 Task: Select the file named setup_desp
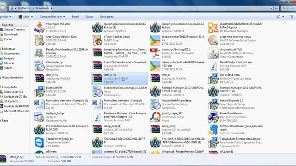pyautogui.click(x=177, y=130)
